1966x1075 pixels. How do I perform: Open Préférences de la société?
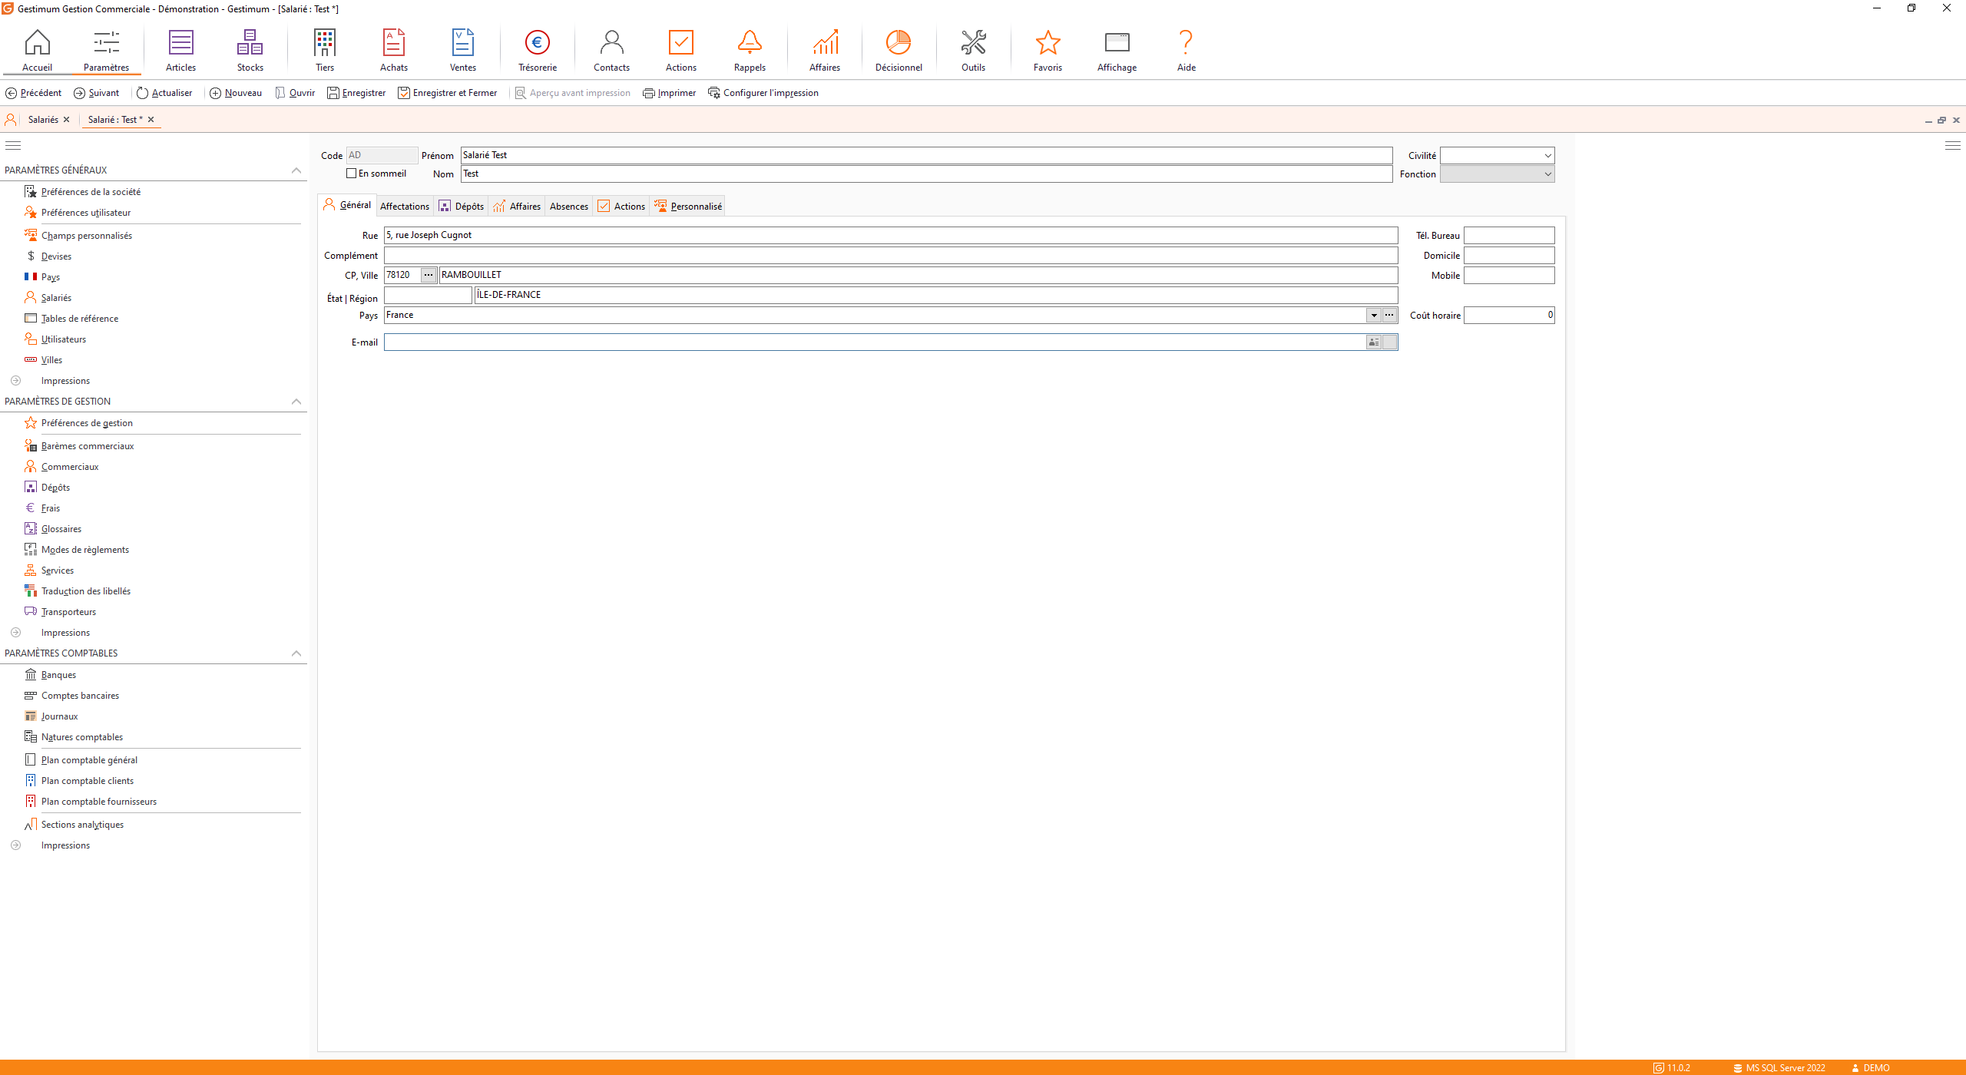coord(91,192)
